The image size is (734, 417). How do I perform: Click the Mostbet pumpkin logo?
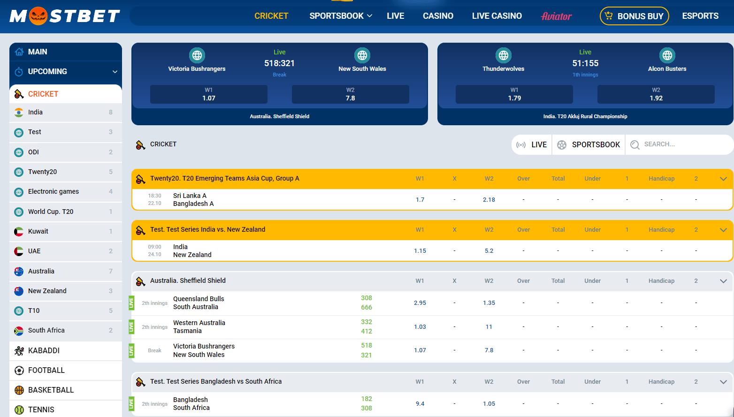click(64, 16)
